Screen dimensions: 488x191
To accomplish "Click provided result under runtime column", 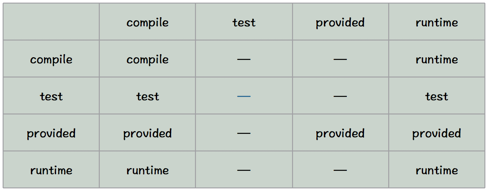I will [437, 133].
